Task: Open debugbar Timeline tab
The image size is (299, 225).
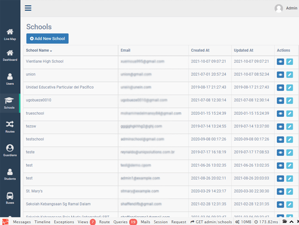Action: point(42,222)
